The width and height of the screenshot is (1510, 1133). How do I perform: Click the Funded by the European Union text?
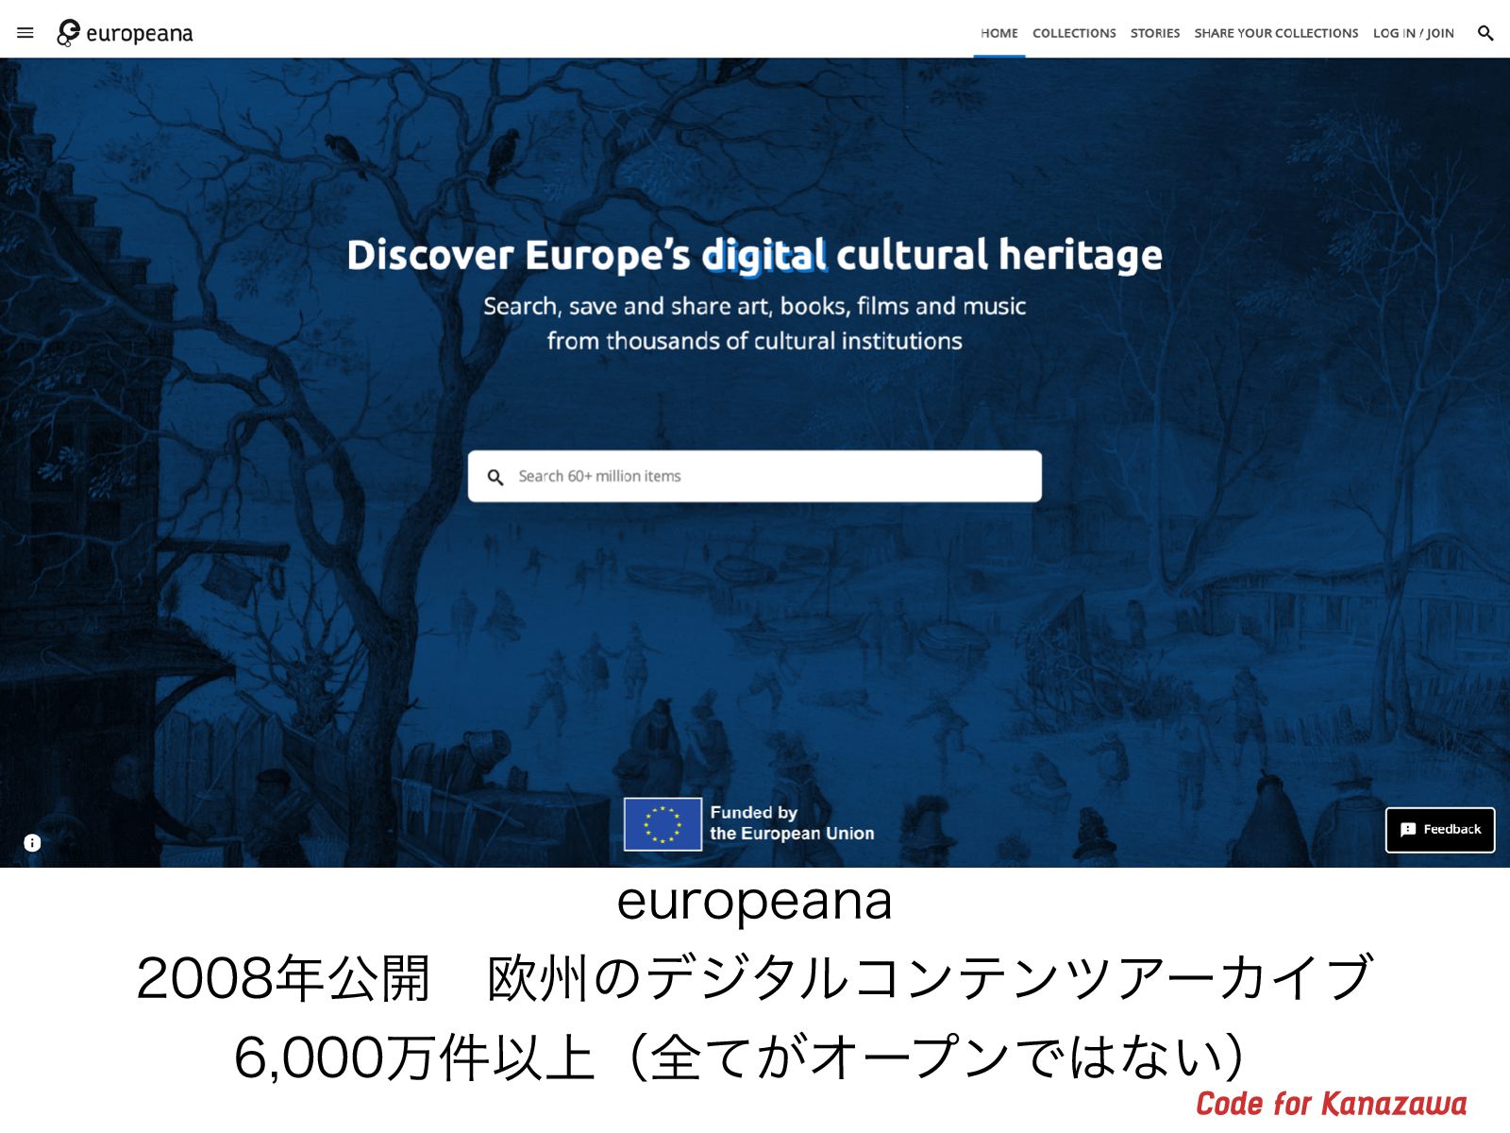click(792, 823)
